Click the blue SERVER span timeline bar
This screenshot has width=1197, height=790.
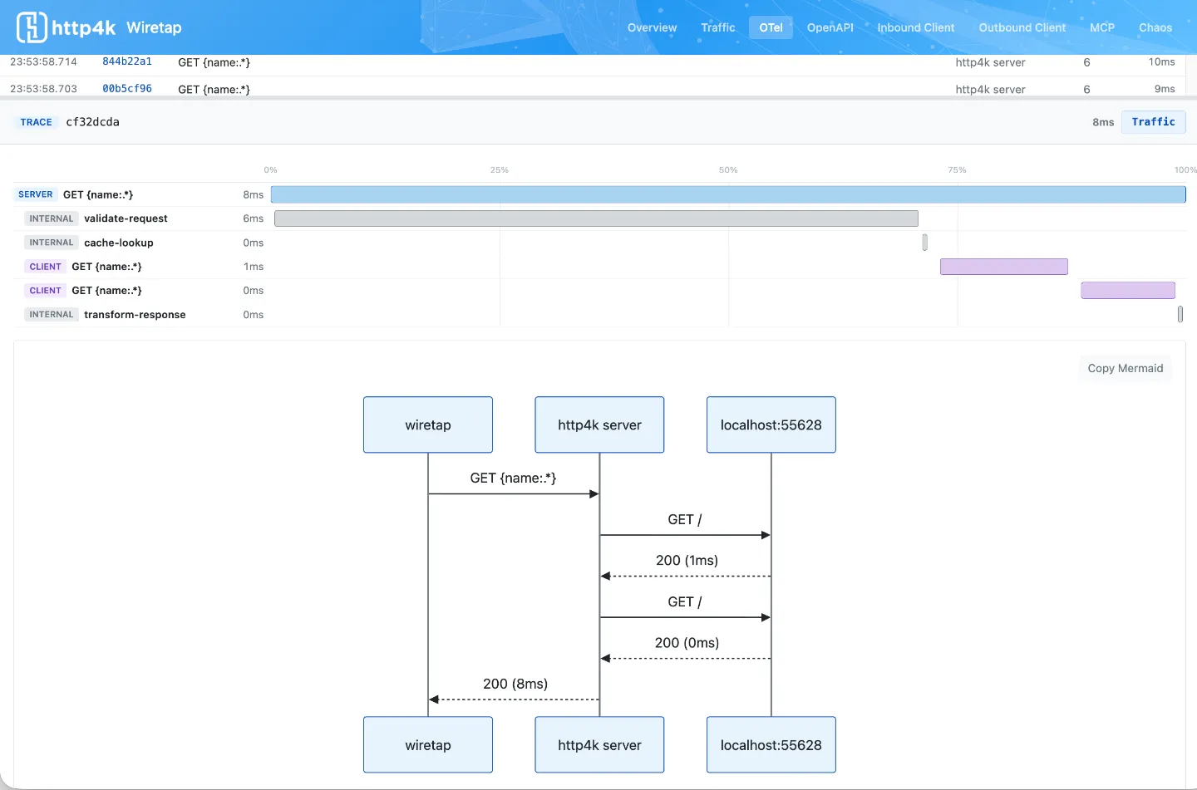[x=728, y=194]
